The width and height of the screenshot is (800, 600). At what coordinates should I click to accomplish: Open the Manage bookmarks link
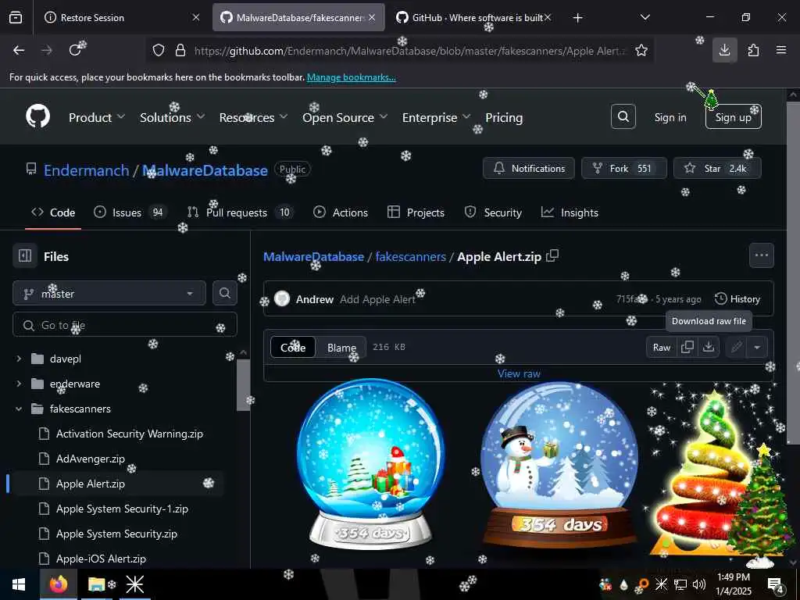click(x=351, y=77)
